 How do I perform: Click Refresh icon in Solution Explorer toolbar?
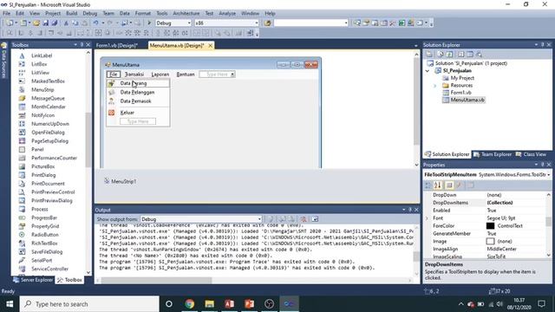click(449, 55)
